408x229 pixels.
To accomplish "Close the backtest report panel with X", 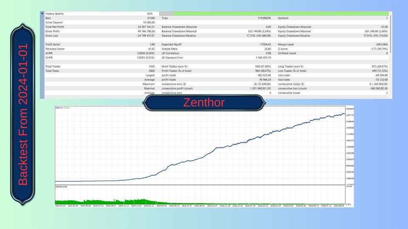I will pyautogui.click(x=42, y=14).
